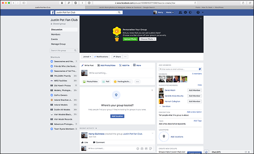Click the Search this group field
The image size is (254, 154).
point(64,51)
